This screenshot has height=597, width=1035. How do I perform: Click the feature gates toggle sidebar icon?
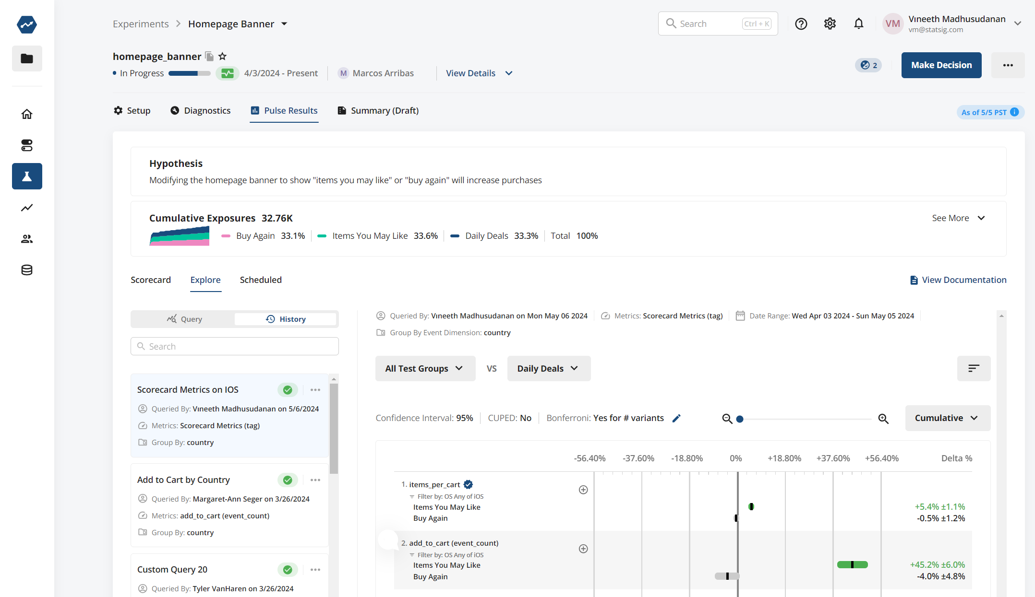(x=27, y=145)
